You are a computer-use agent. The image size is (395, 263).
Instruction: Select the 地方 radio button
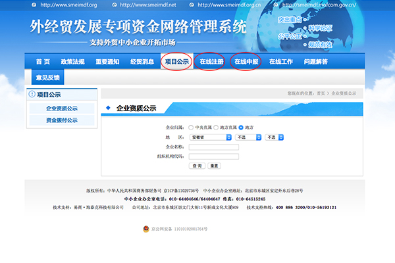[242, 127]
